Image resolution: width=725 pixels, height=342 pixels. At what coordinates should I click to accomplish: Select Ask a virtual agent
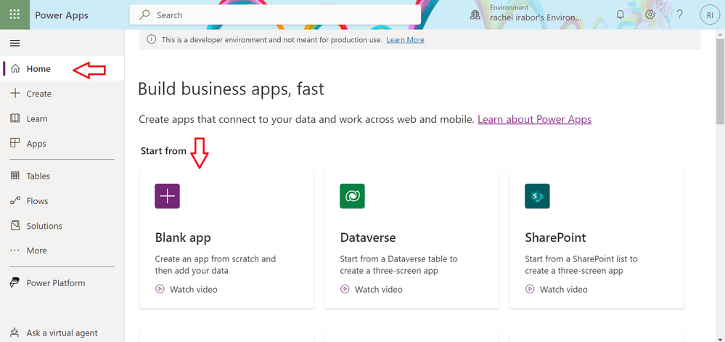pyautogui.click(x=62, y=333)
